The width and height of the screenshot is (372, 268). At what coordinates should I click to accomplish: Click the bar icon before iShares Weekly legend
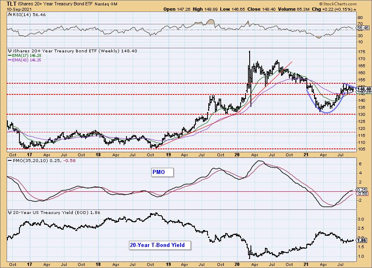point(10,51)
